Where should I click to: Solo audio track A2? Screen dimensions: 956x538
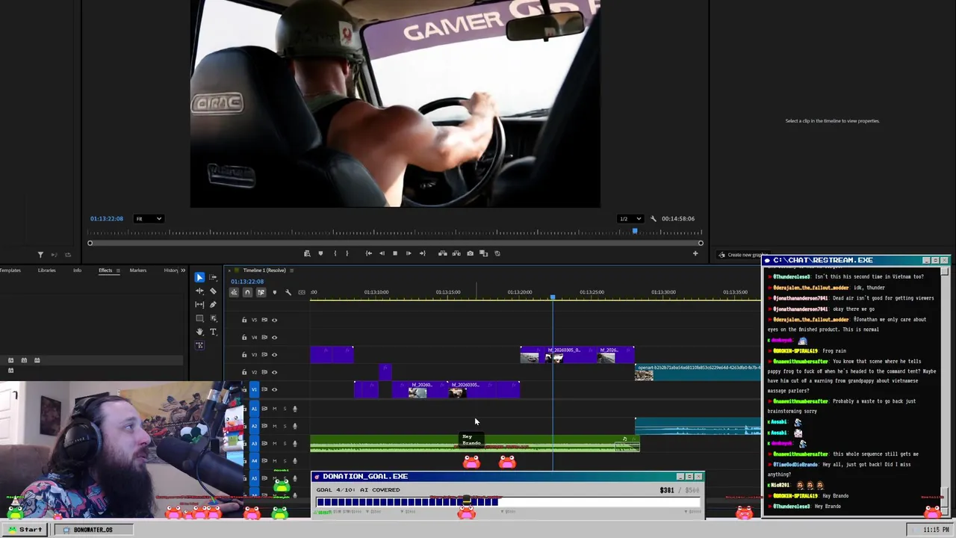pos(285,426)
